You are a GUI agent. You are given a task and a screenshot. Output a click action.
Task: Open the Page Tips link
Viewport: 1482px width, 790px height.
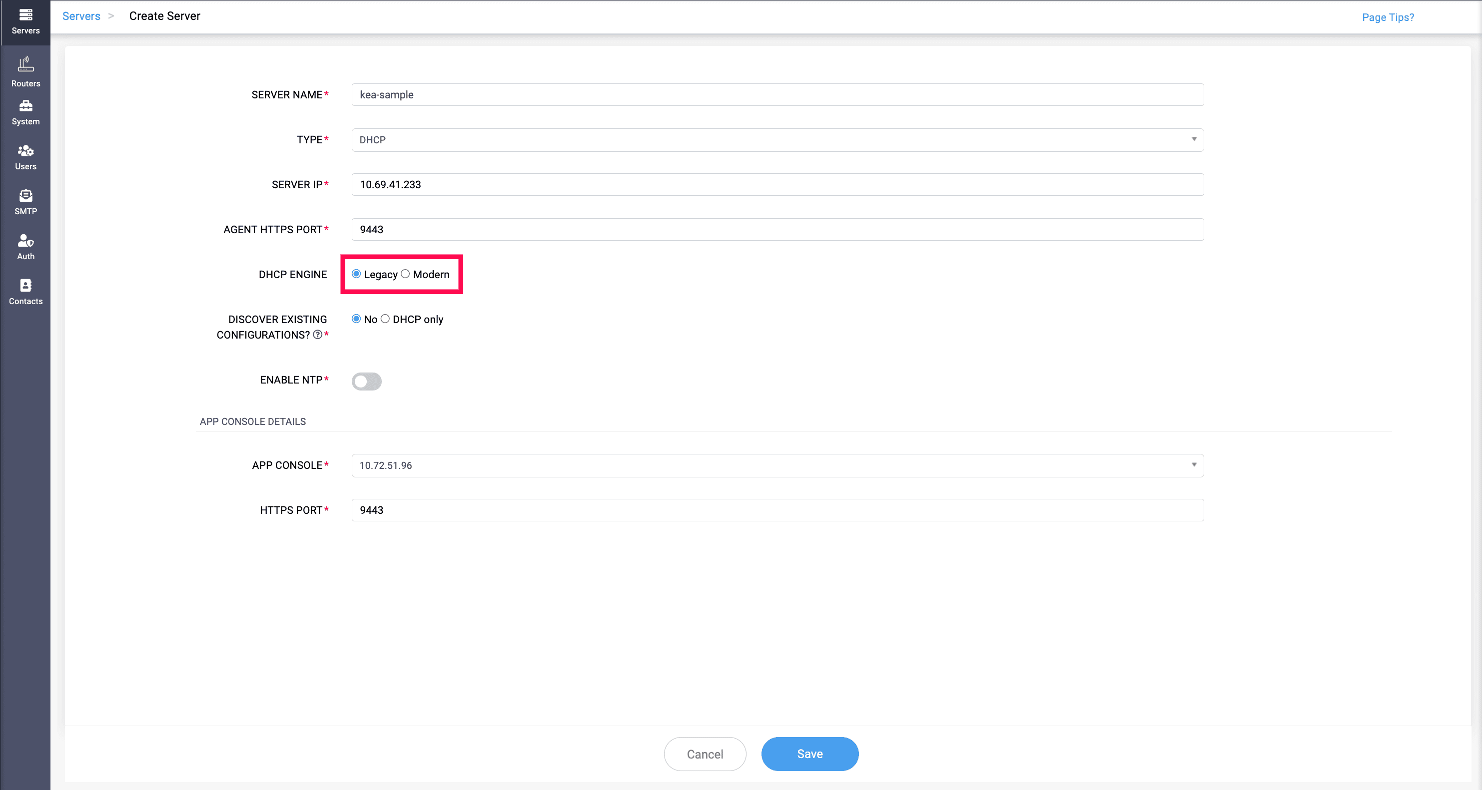[x=1388, y=17]
